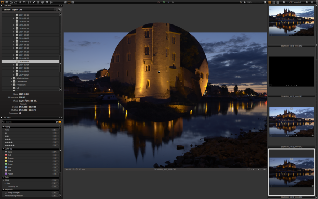The width and height of the screenshot is (318, 199).
Task: Select the highlighted primary view mode icon
Action: (x=69, y=2)
